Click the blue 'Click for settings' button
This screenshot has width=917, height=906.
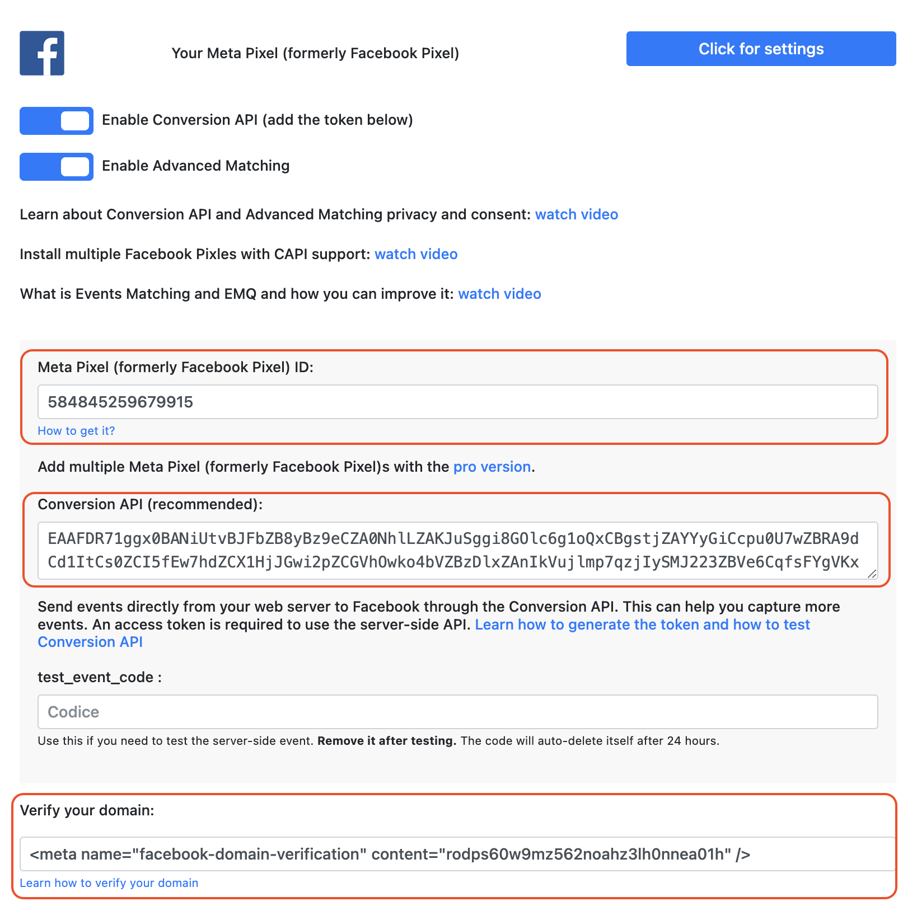point(761,49)
